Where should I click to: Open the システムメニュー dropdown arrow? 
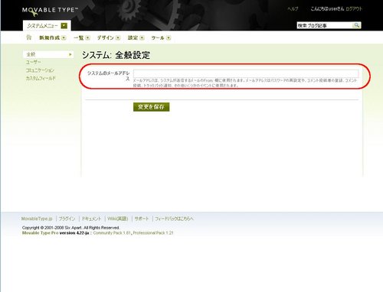[x=64, y=26]
